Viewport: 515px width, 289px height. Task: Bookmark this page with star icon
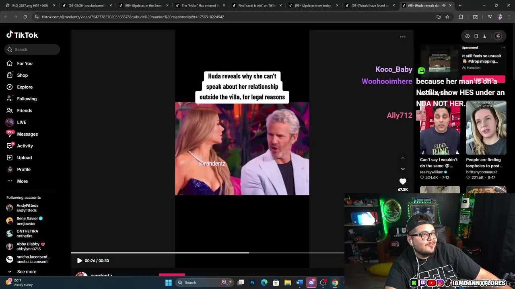447,17
